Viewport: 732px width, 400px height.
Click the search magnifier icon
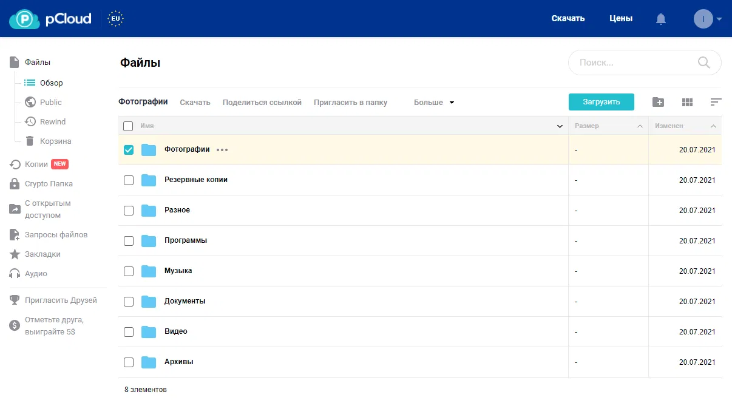[703, 62]
